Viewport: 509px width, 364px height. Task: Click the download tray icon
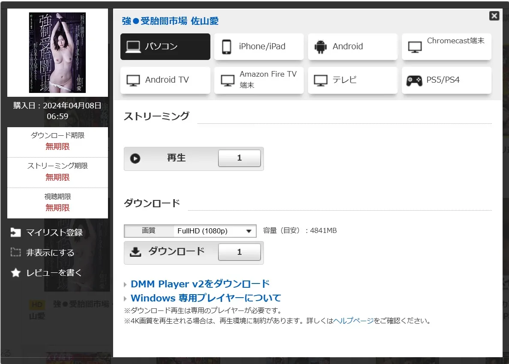click(x=135, y=252)
